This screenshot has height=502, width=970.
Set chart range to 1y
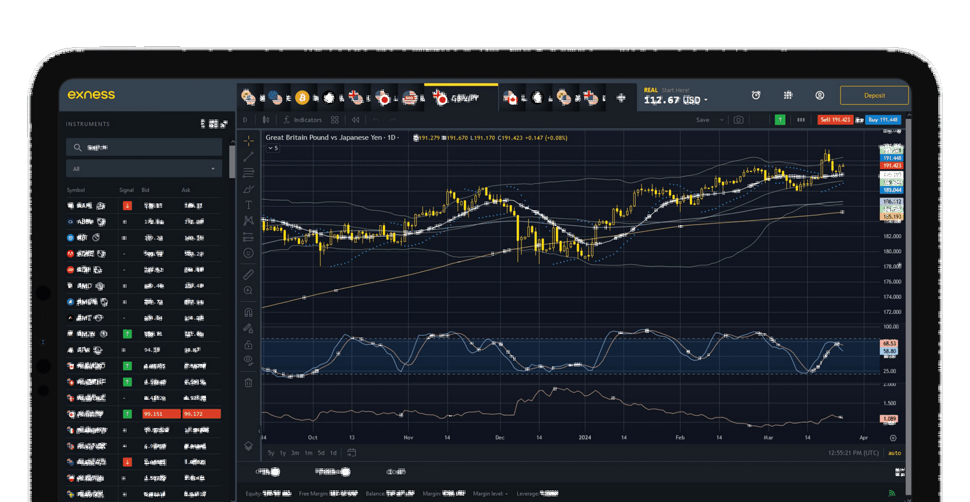(283, 453)
